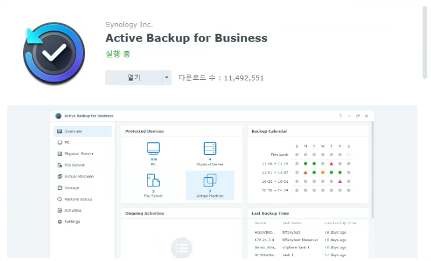431x261 pixels.
Task: Click the 10-25 ~ 10-31 week label
Action: pyautogui.click(x=275, y=182)
